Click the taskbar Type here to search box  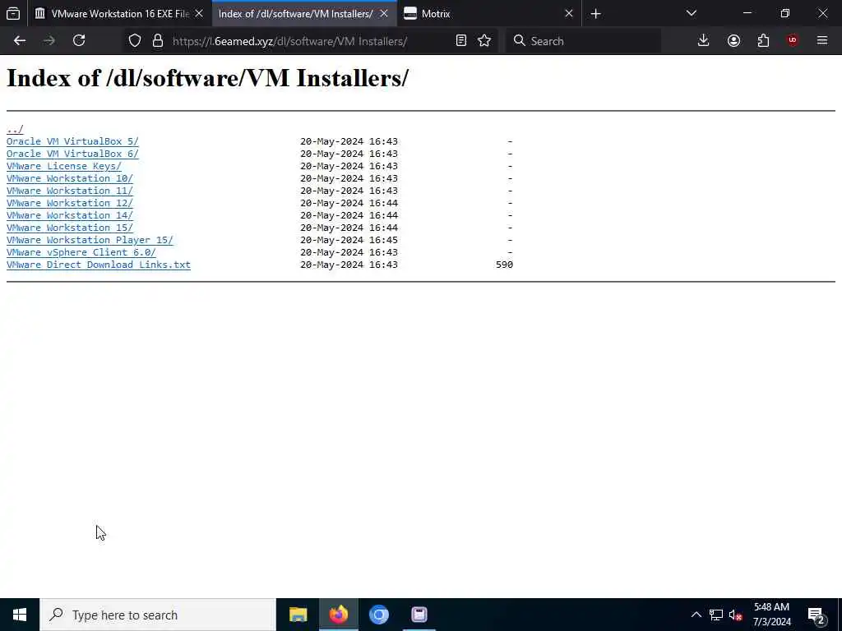point(158,615)
